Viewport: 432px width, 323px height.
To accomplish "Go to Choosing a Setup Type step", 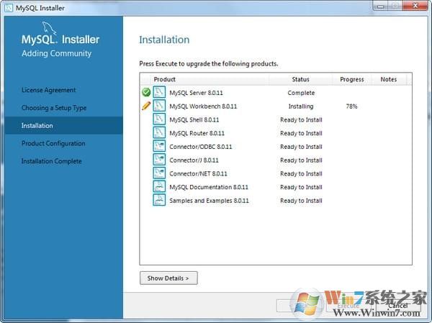I will click(x=54, y=108).
